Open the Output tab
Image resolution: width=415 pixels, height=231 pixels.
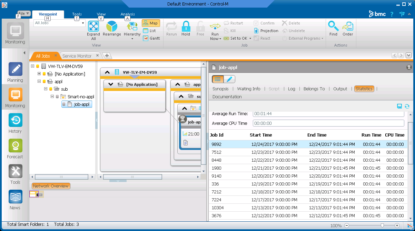tap(340, 89)
